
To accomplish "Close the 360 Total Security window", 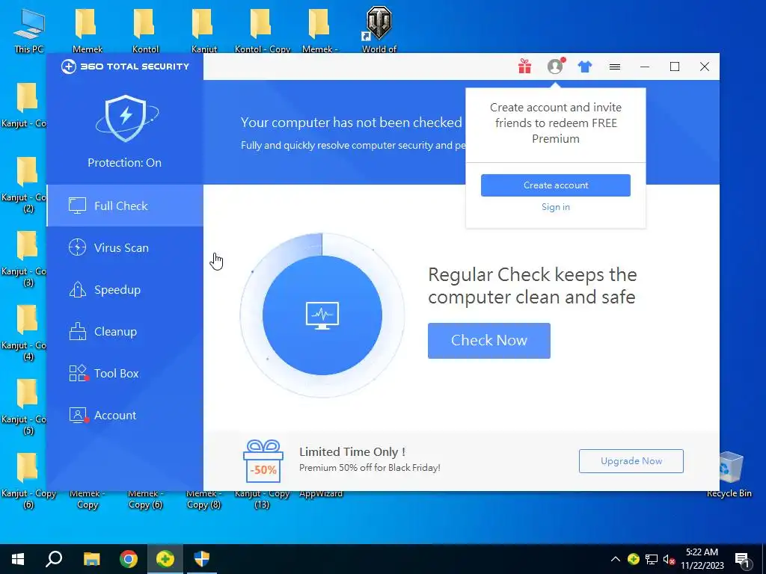I will coord(705,67).
